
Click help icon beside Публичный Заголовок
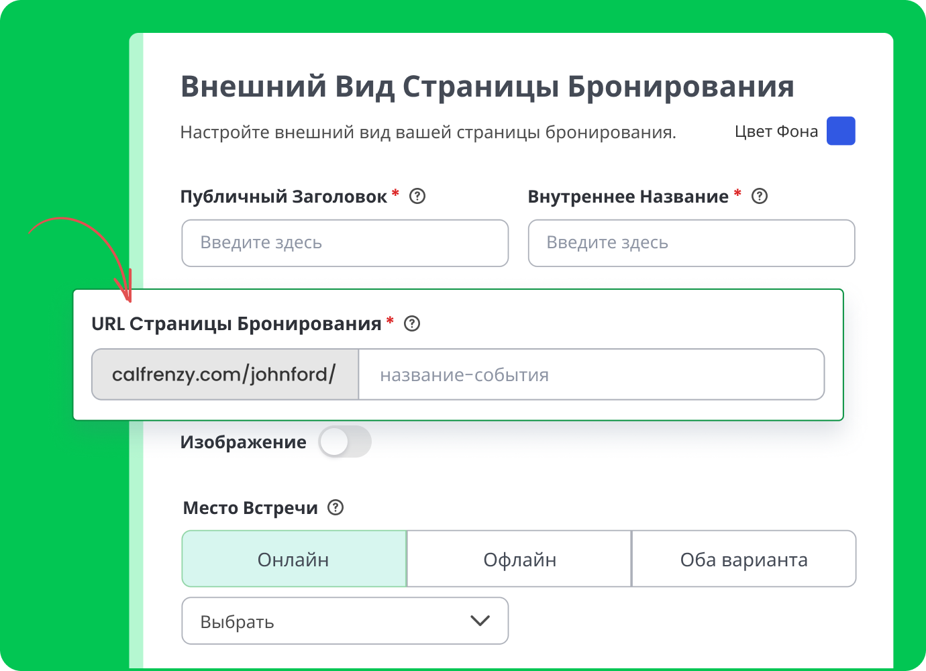(417, 197)
